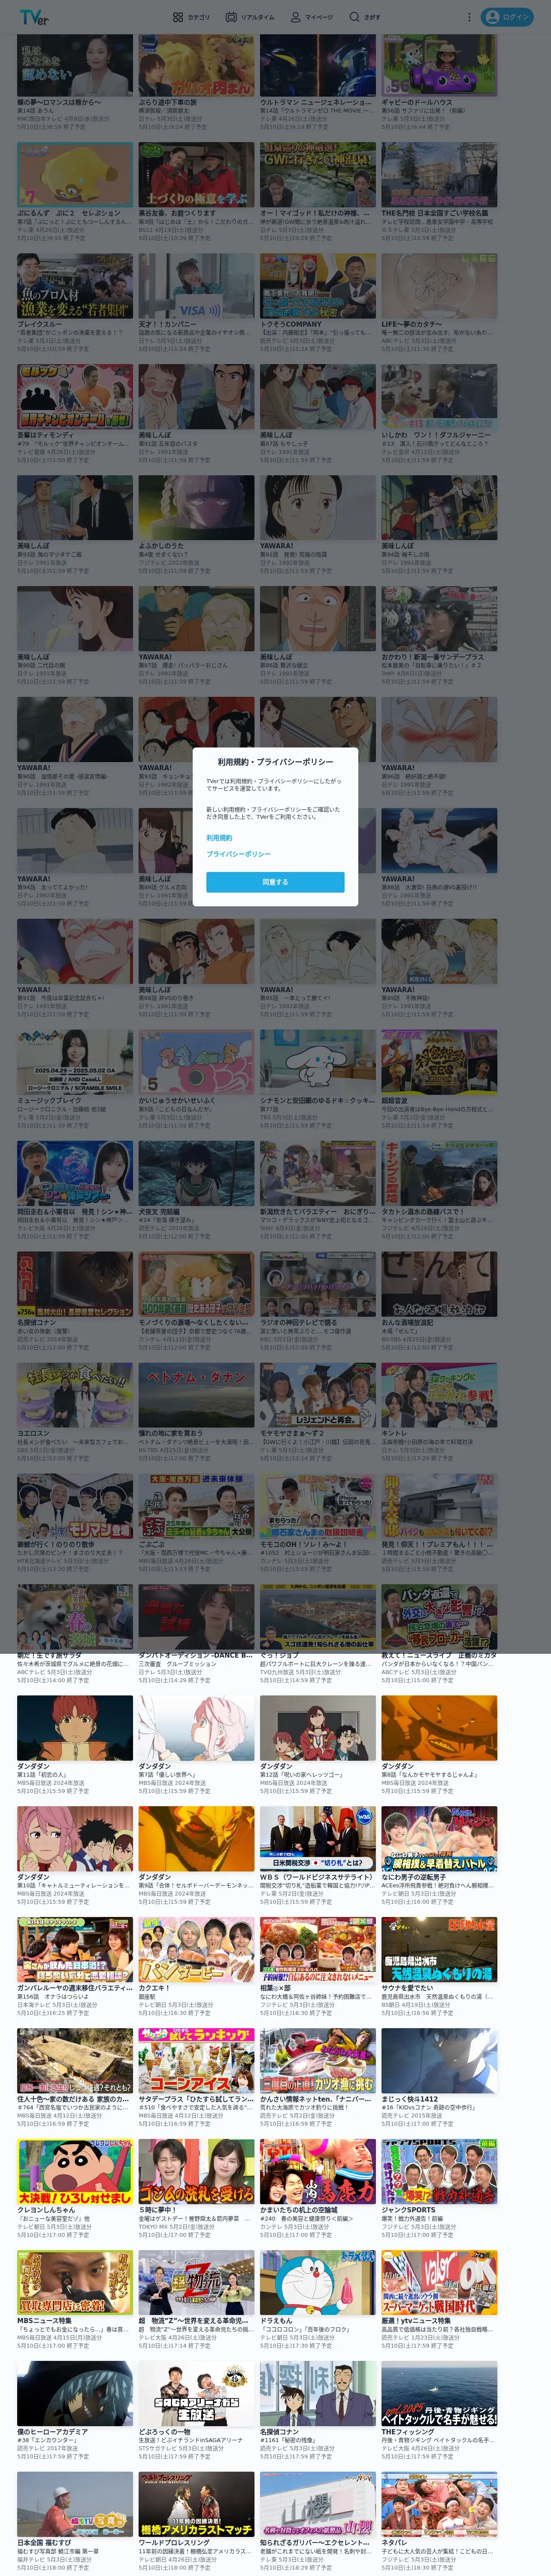Open the さがす search magnifier icon
Screen dimensions: 551x2576
[354, 17]
